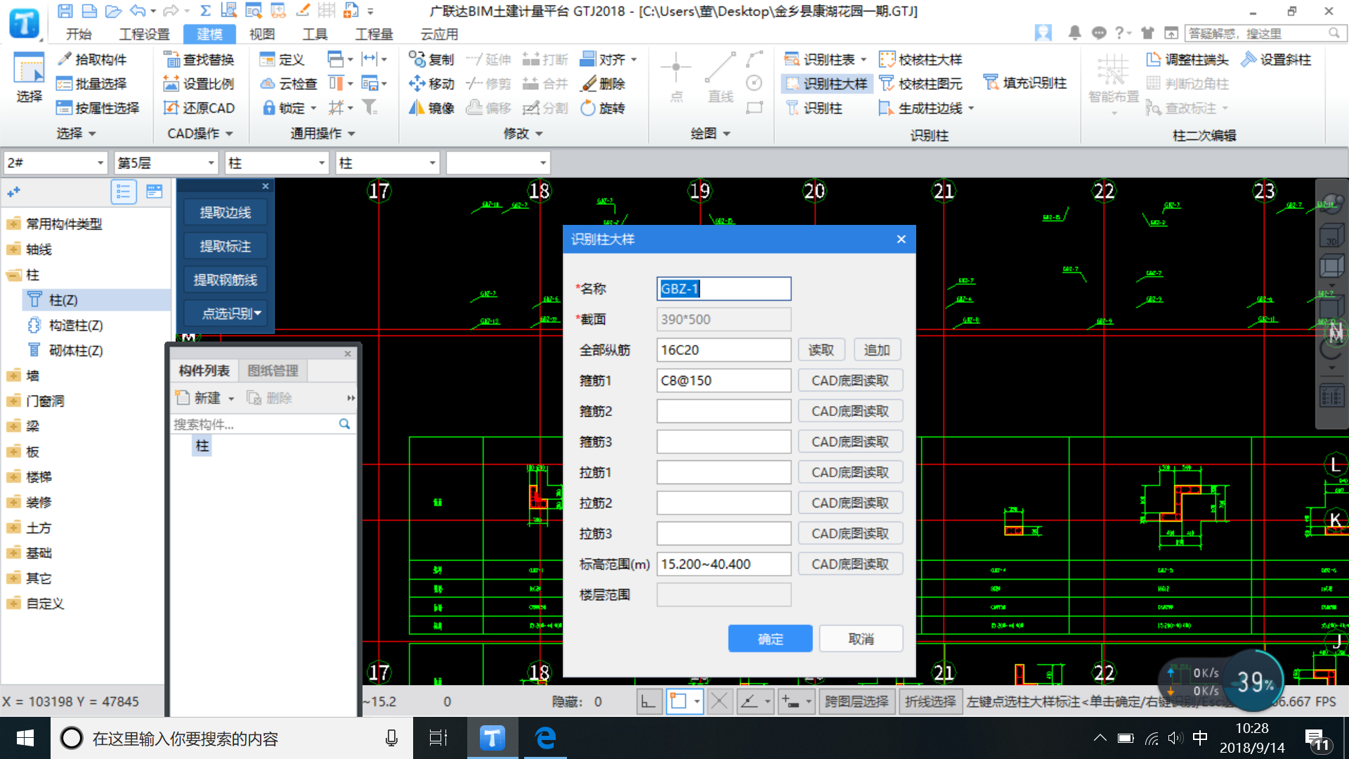Select the 镜像 mirror tool
This screenshot has width=1349, height=759.
[431, 108]
